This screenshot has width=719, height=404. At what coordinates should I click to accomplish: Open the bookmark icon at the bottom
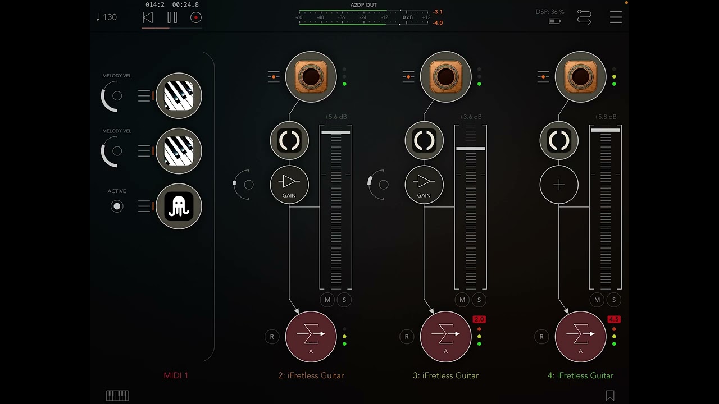pyautogui.click(x=610, y=396)
